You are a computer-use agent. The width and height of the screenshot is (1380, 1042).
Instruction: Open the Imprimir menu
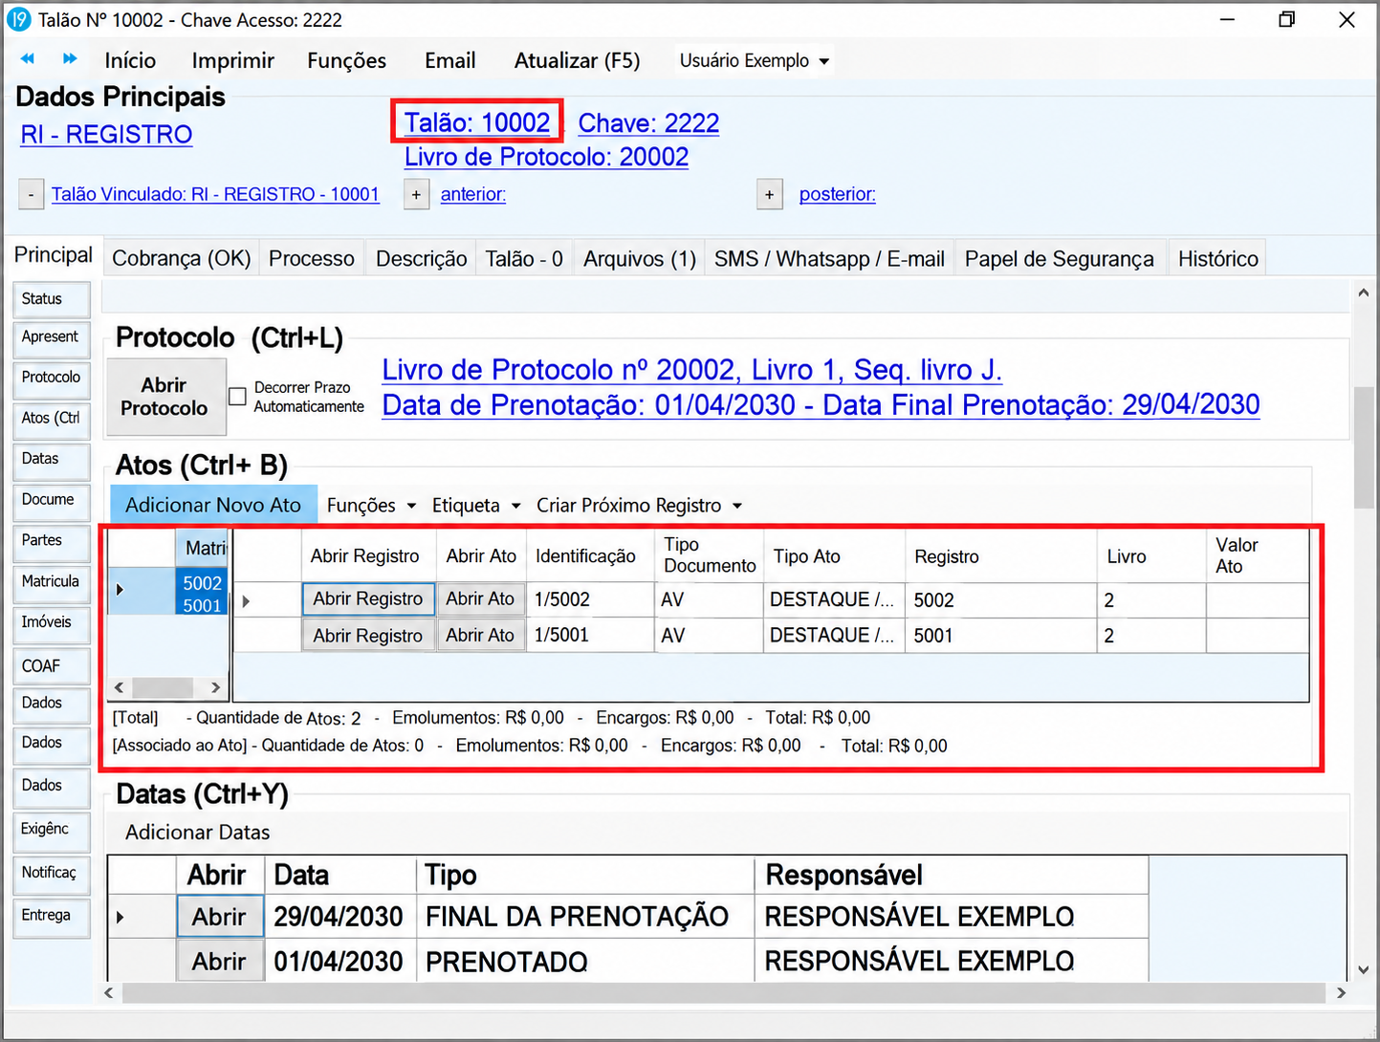(x=232, y=60)
